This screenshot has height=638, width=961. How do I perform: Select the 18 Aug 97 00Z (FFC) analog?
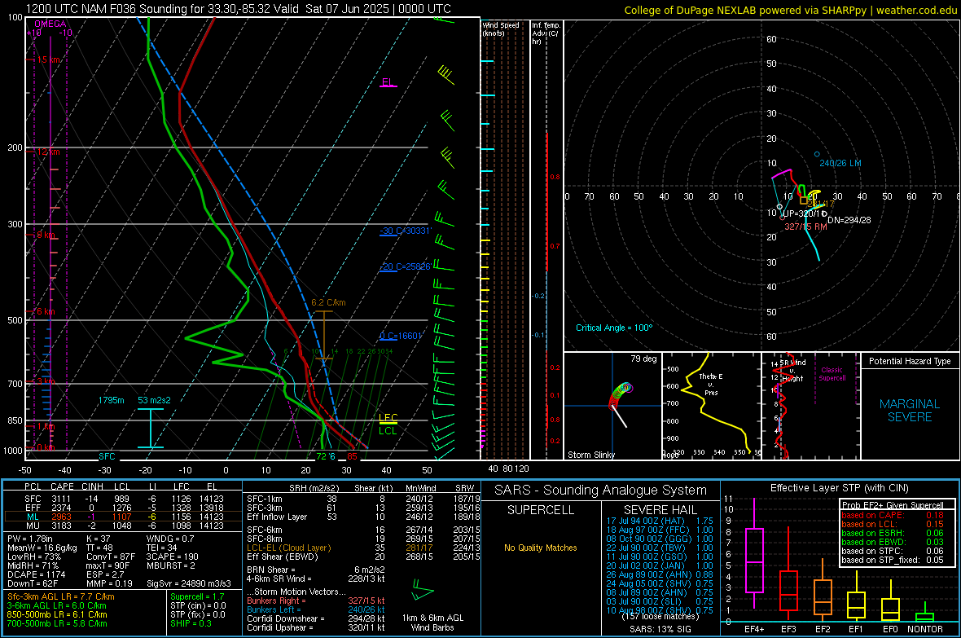660,530
